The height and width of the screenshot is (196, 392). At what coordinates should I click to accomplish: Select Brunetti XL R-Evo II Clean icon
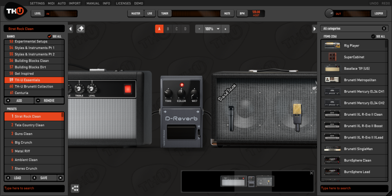(332, 114)
